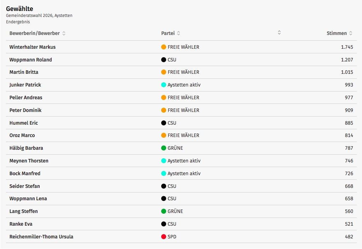The image size is (362, 249).
Task: Select candidate Martin Britta
Action: click(x=24, y=72)
